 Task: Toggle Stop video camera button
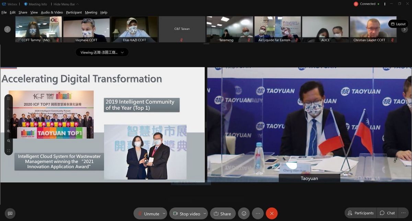coord(186,213)
